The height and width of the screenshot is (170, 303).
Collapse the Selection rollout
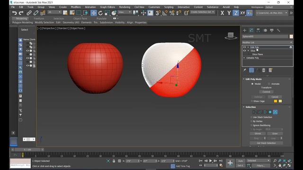(x=244, y=107)
